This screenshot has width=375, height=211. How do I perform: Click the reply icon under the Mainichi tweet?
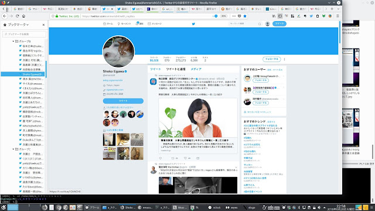(x=161, y=158)
